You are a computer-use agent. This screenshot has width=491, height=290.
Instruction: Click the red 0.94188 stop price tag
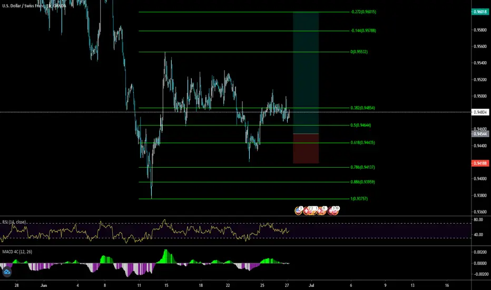[480, 163]
